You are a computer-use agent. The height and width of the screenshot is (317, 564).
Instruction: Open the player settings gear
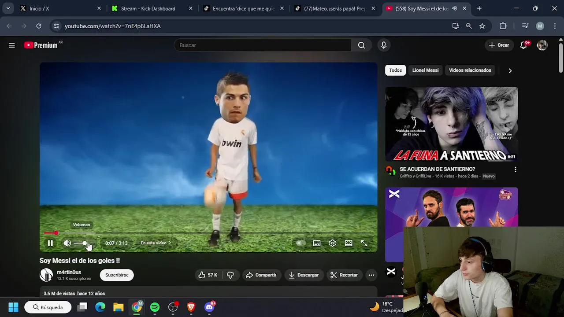point(333,243)
